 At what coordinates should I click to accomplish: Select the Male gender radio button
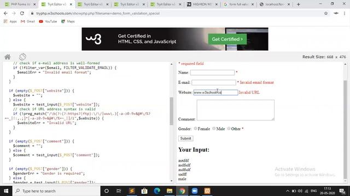[214, 128]
